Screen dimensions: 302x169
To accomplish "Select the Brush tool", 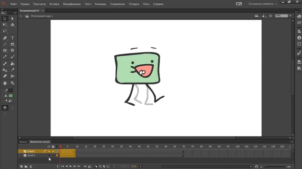I will click(12, 57).
